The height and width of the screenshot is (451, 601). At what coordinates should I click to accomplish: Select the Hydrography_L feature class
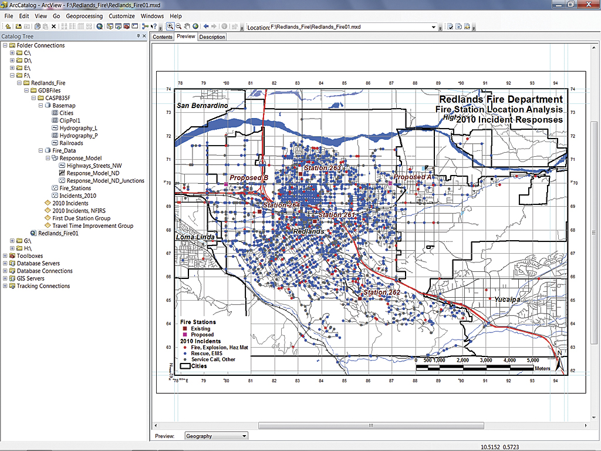tap(78, 128)
